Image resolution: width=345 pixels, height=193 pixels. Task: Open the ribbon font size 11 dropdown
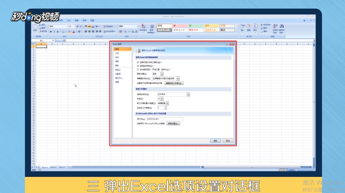point(74,26)
